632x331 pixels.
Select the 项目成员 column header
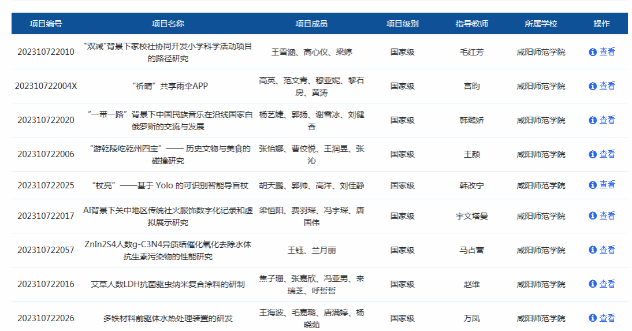311,24
